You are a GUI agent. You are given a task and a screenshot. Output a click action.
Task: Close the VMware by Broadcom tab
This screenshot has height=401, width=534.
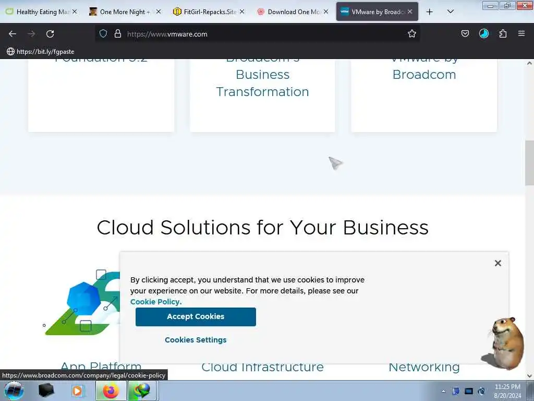pyautogui.click(x=410, y=11)
